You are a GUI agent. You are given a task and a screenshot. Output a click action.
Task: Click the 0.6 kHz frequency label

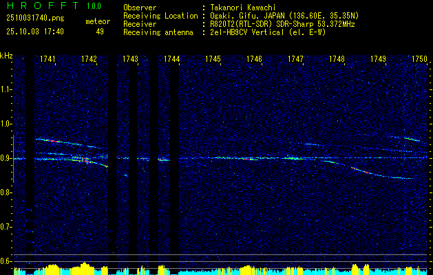click(x=6, y=261)
